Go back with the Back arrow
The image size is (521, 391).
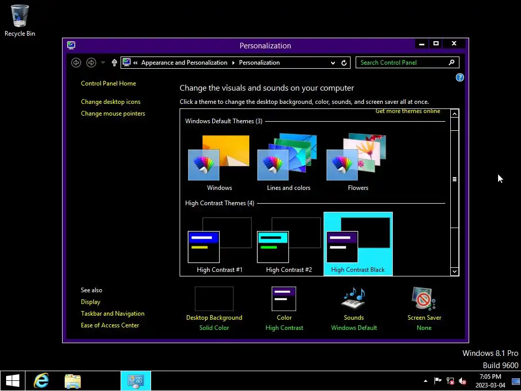[x=76, y=63]
